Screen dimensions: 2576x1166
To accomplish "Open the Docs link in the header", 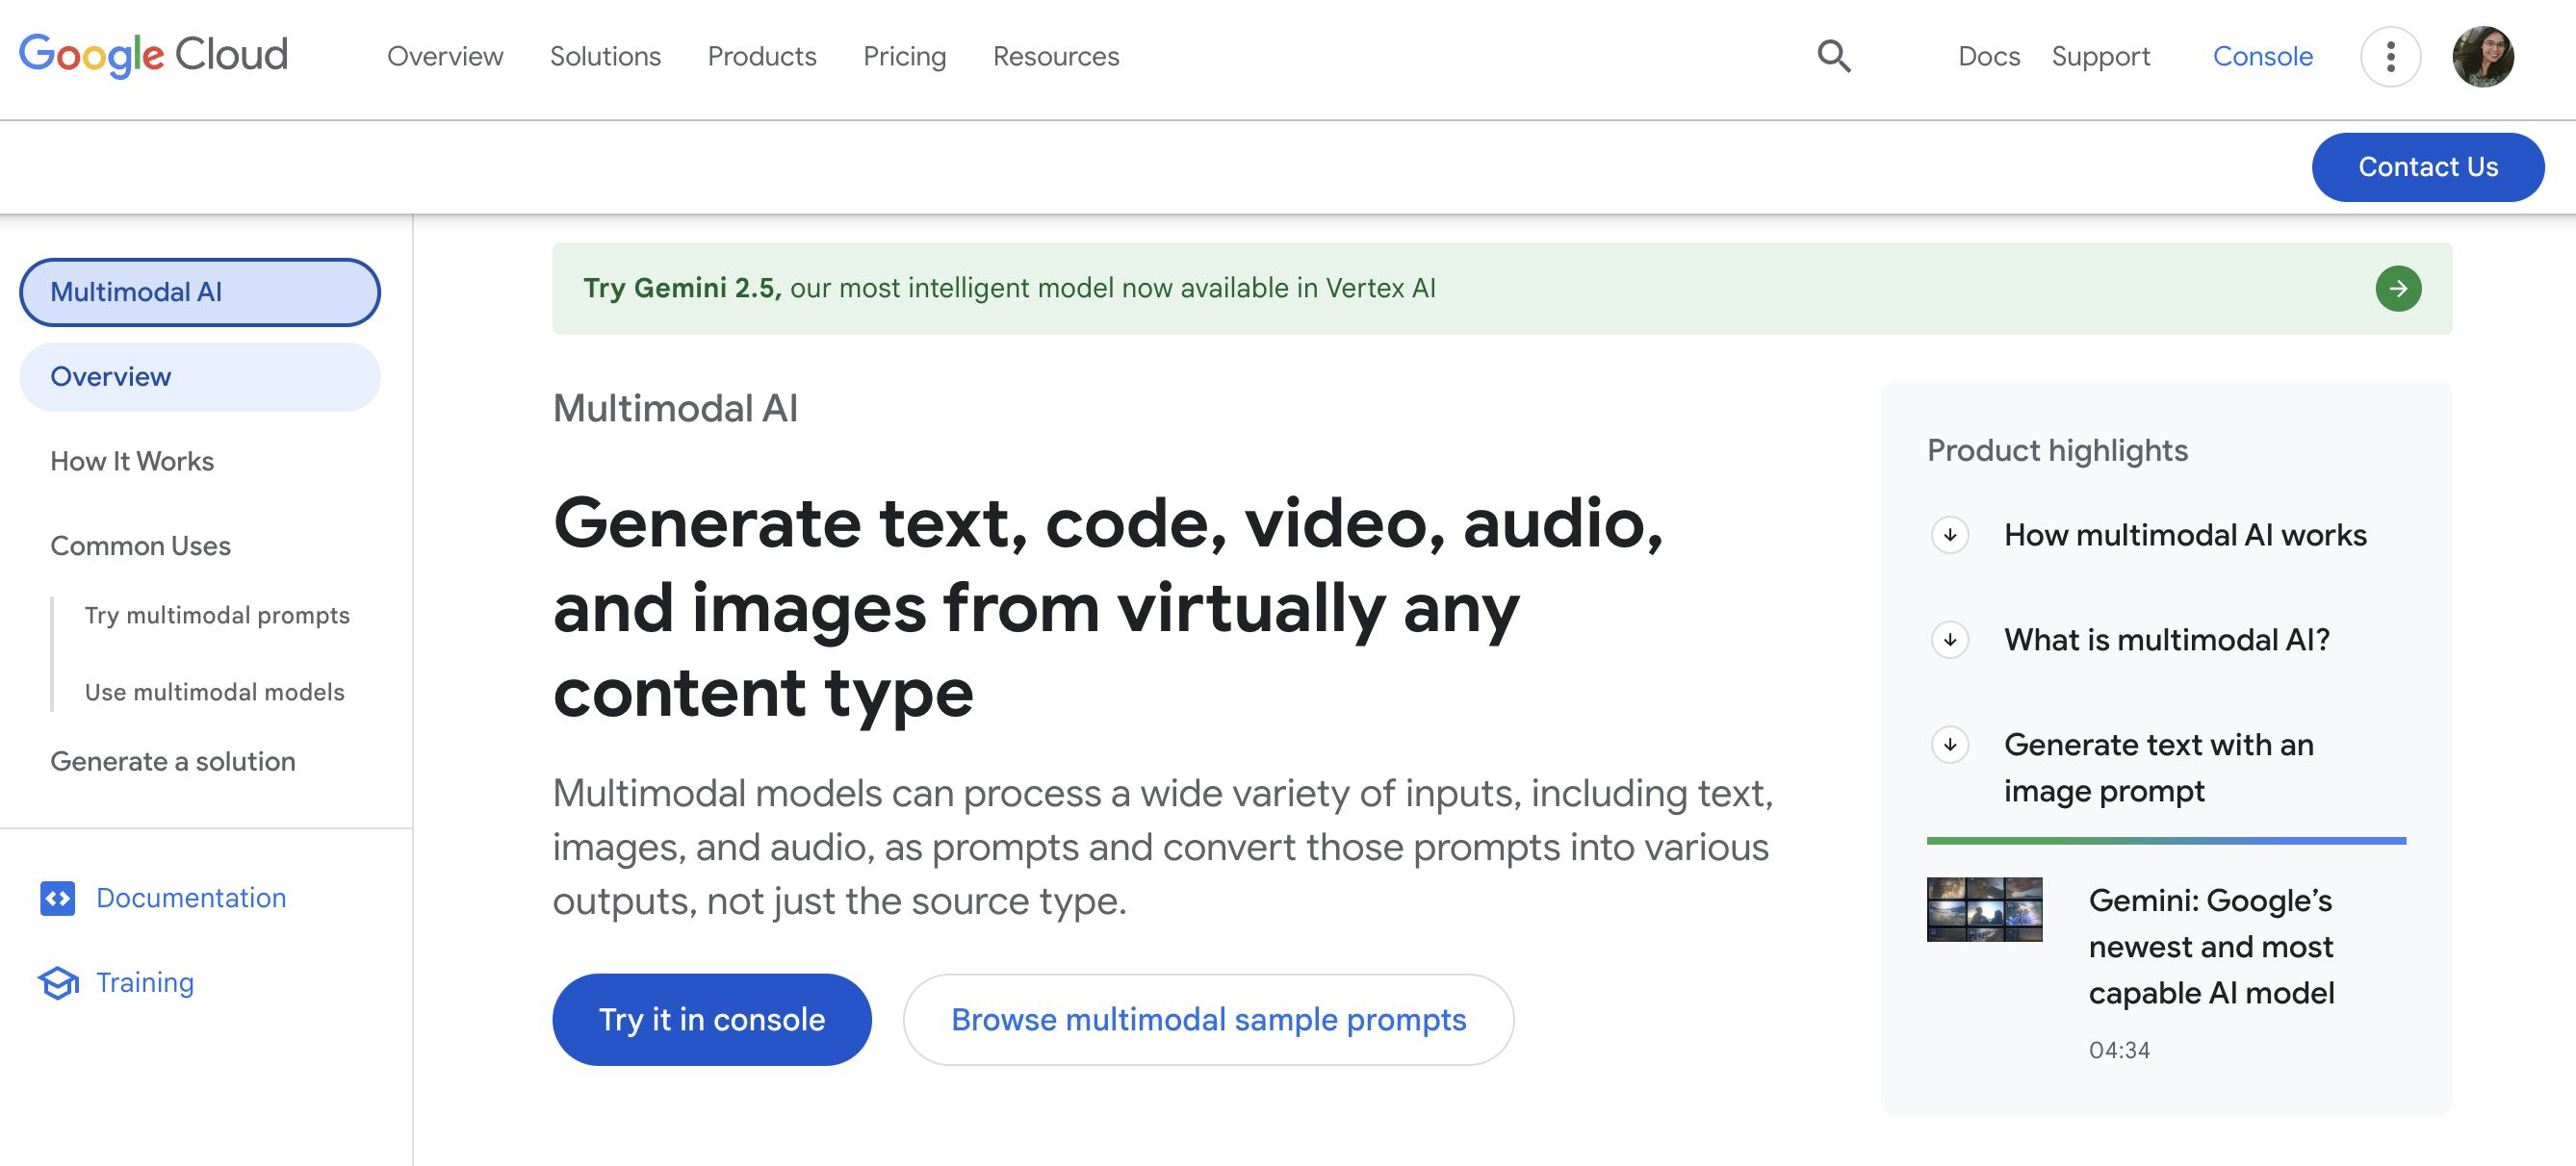I will pyautogui.click(x=1988, y=57).
